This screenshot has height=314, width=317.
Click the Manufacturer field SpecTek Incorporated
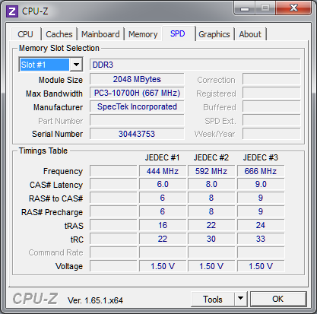pyautogui.click(x=137, y=106)
